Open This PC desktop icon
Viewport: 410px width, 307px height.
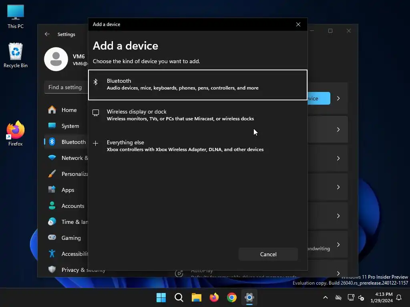click(16, 16)
